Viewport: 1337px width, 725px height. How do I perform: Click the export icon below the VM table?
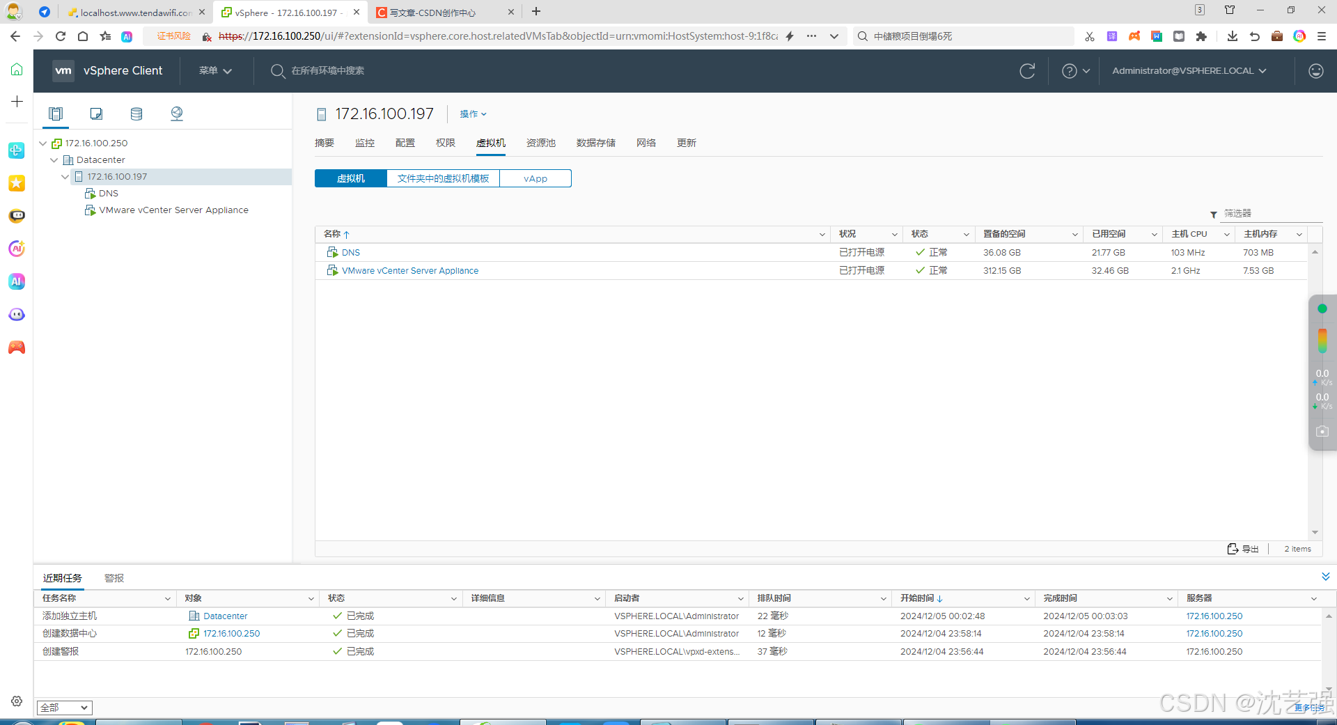click(1233, 549)
